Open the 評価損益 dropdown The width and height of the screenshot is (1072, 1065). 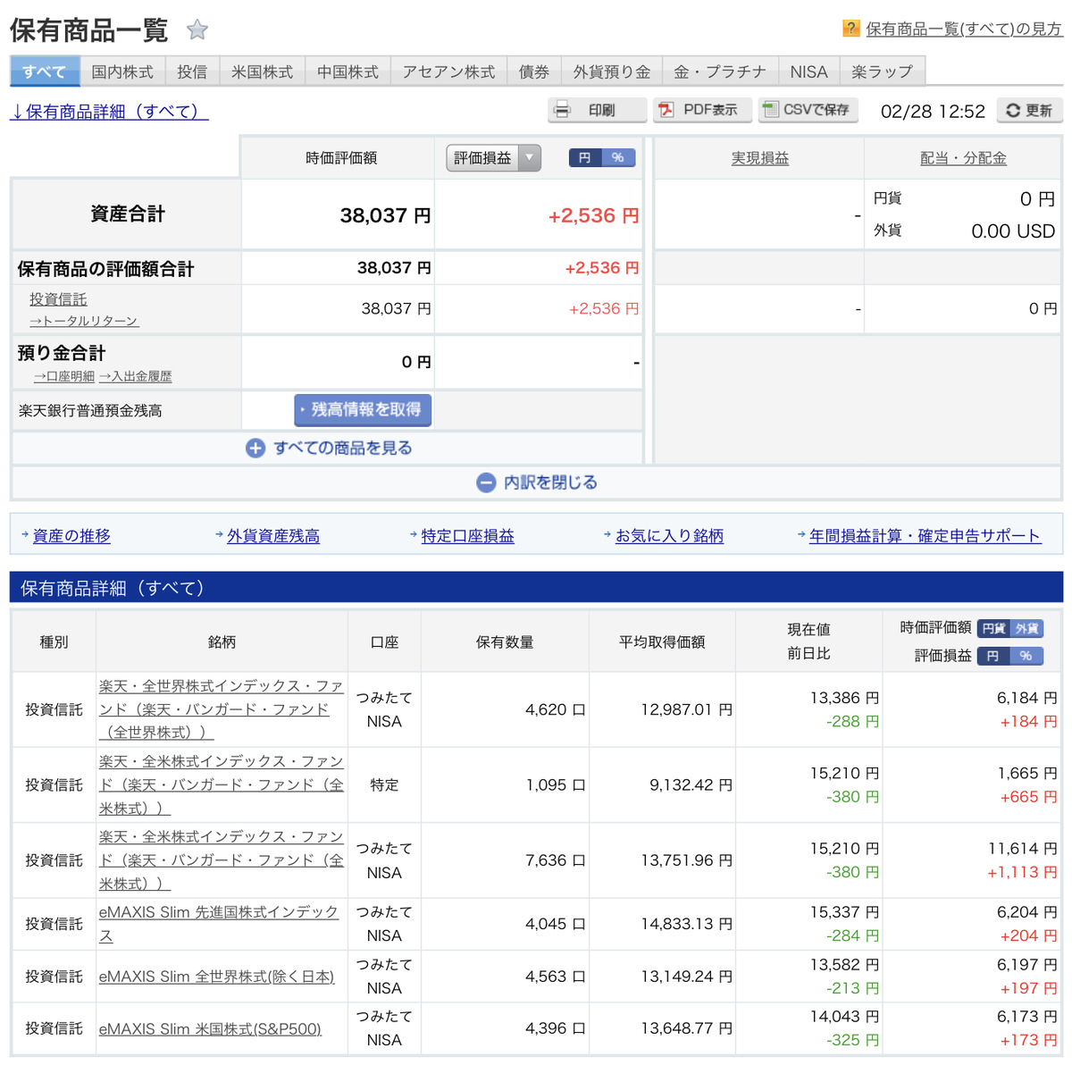pyautogui.click(x=493, y=158)
